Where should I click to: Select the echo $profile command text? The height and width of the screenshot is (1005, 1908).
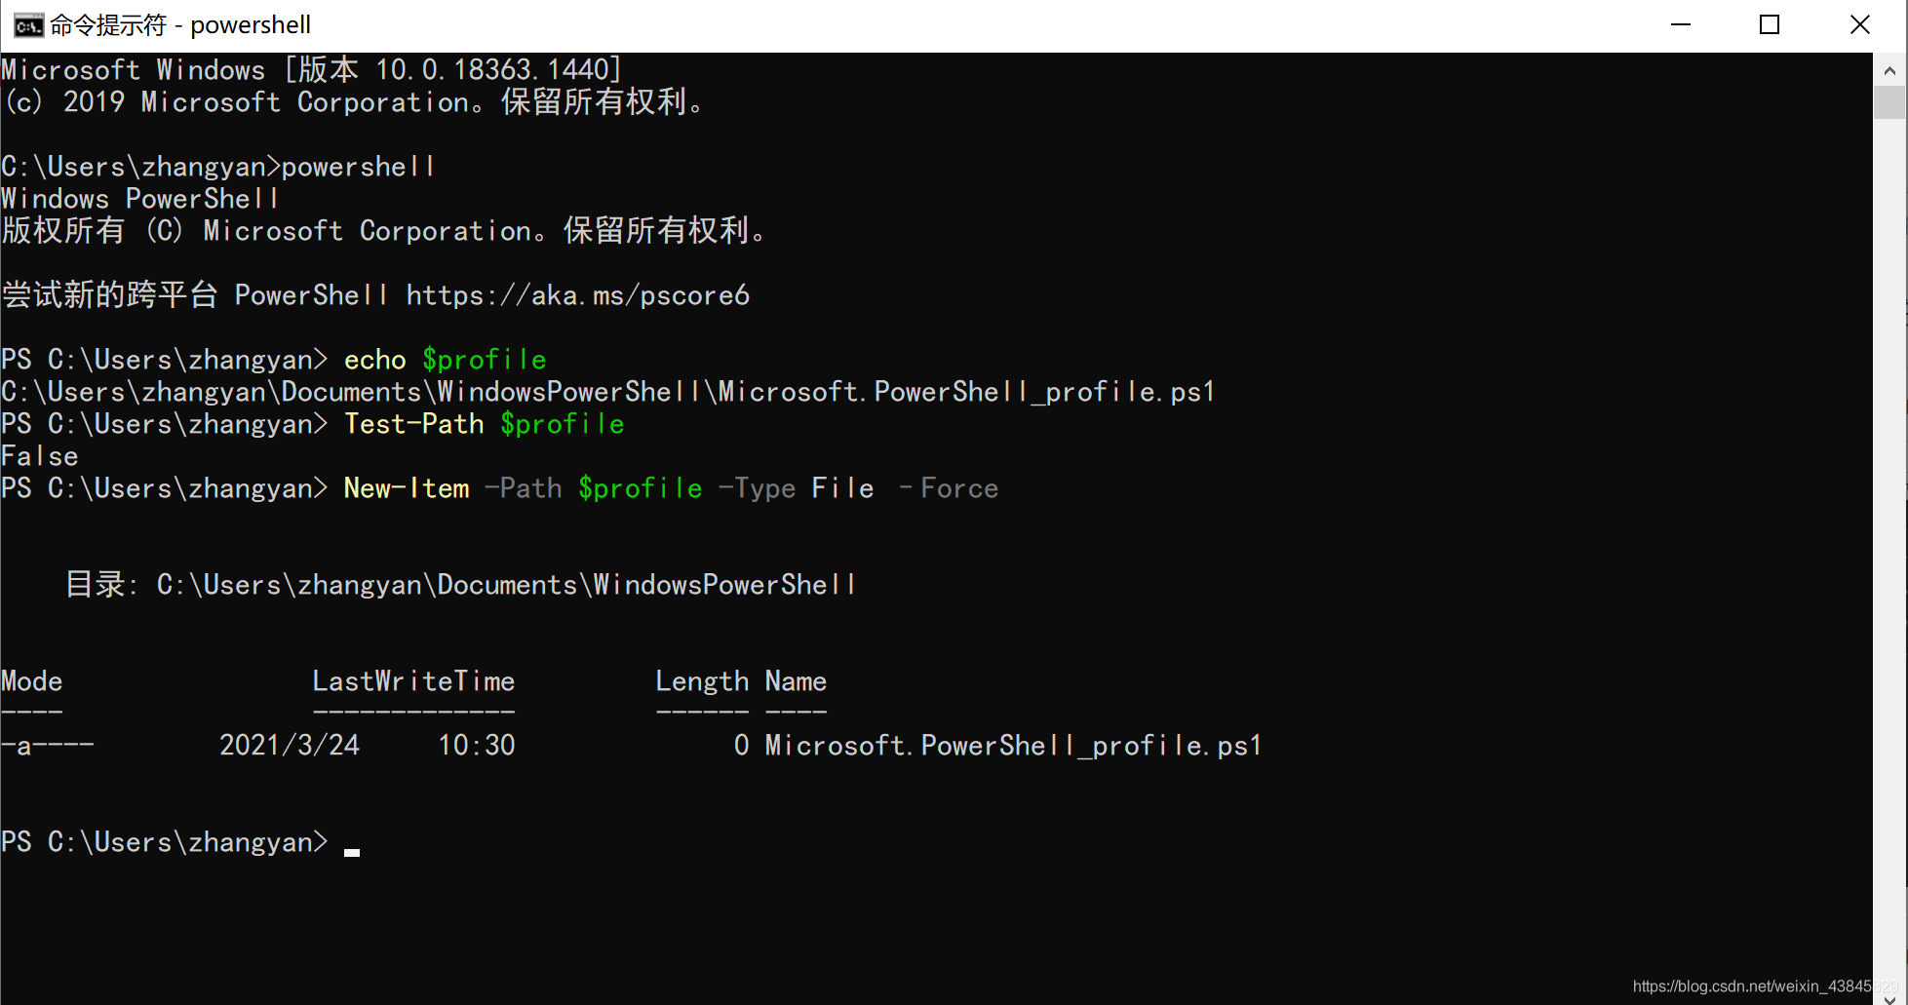[x=445, y=359]
